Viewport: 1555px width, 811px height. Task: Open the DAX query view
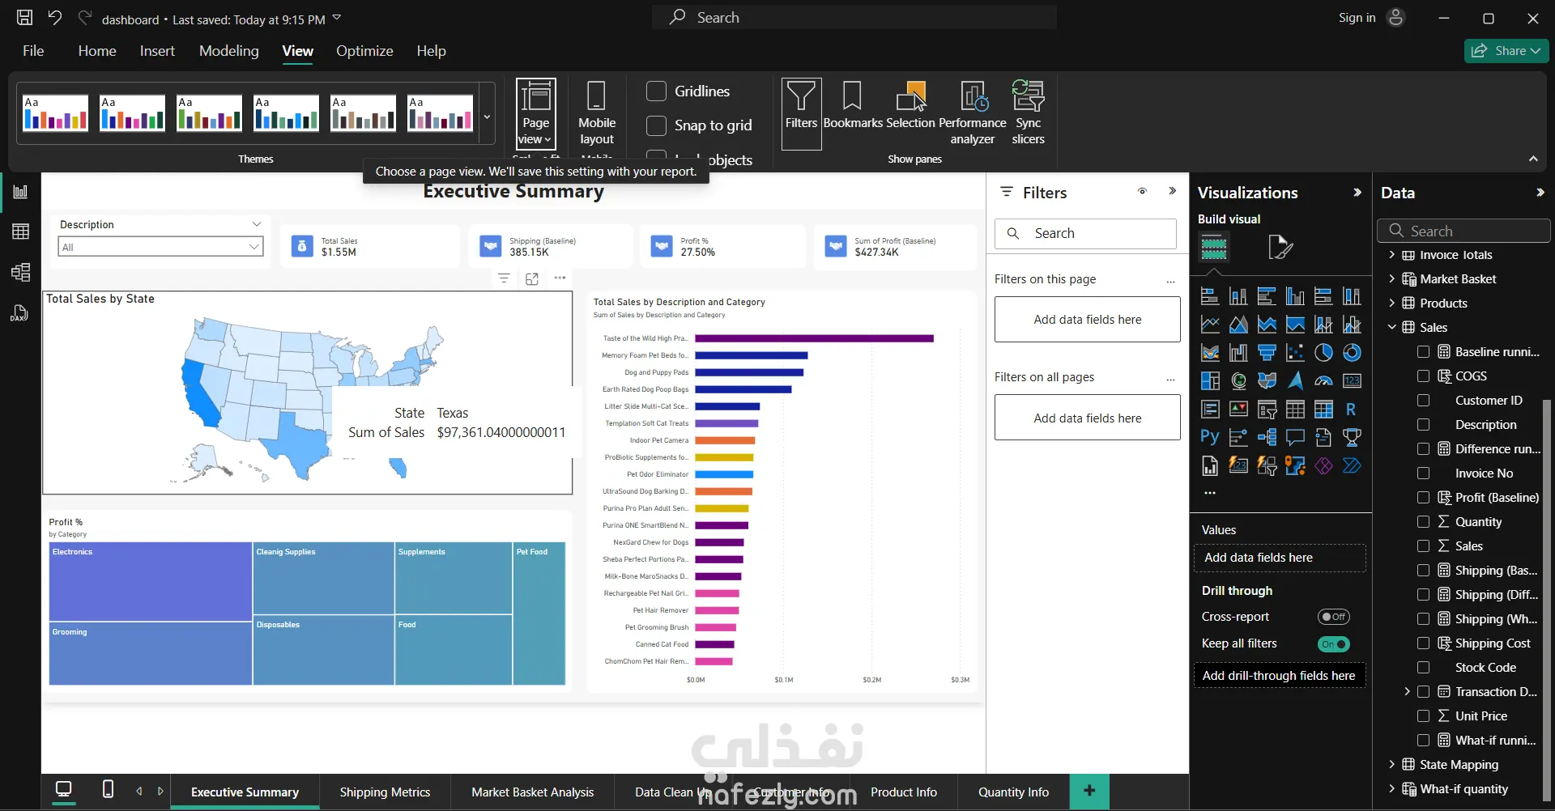point(20,313)
